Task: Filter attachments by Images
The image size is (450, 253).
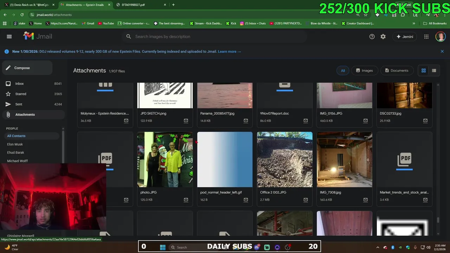Action: click(x=364, y=71)
